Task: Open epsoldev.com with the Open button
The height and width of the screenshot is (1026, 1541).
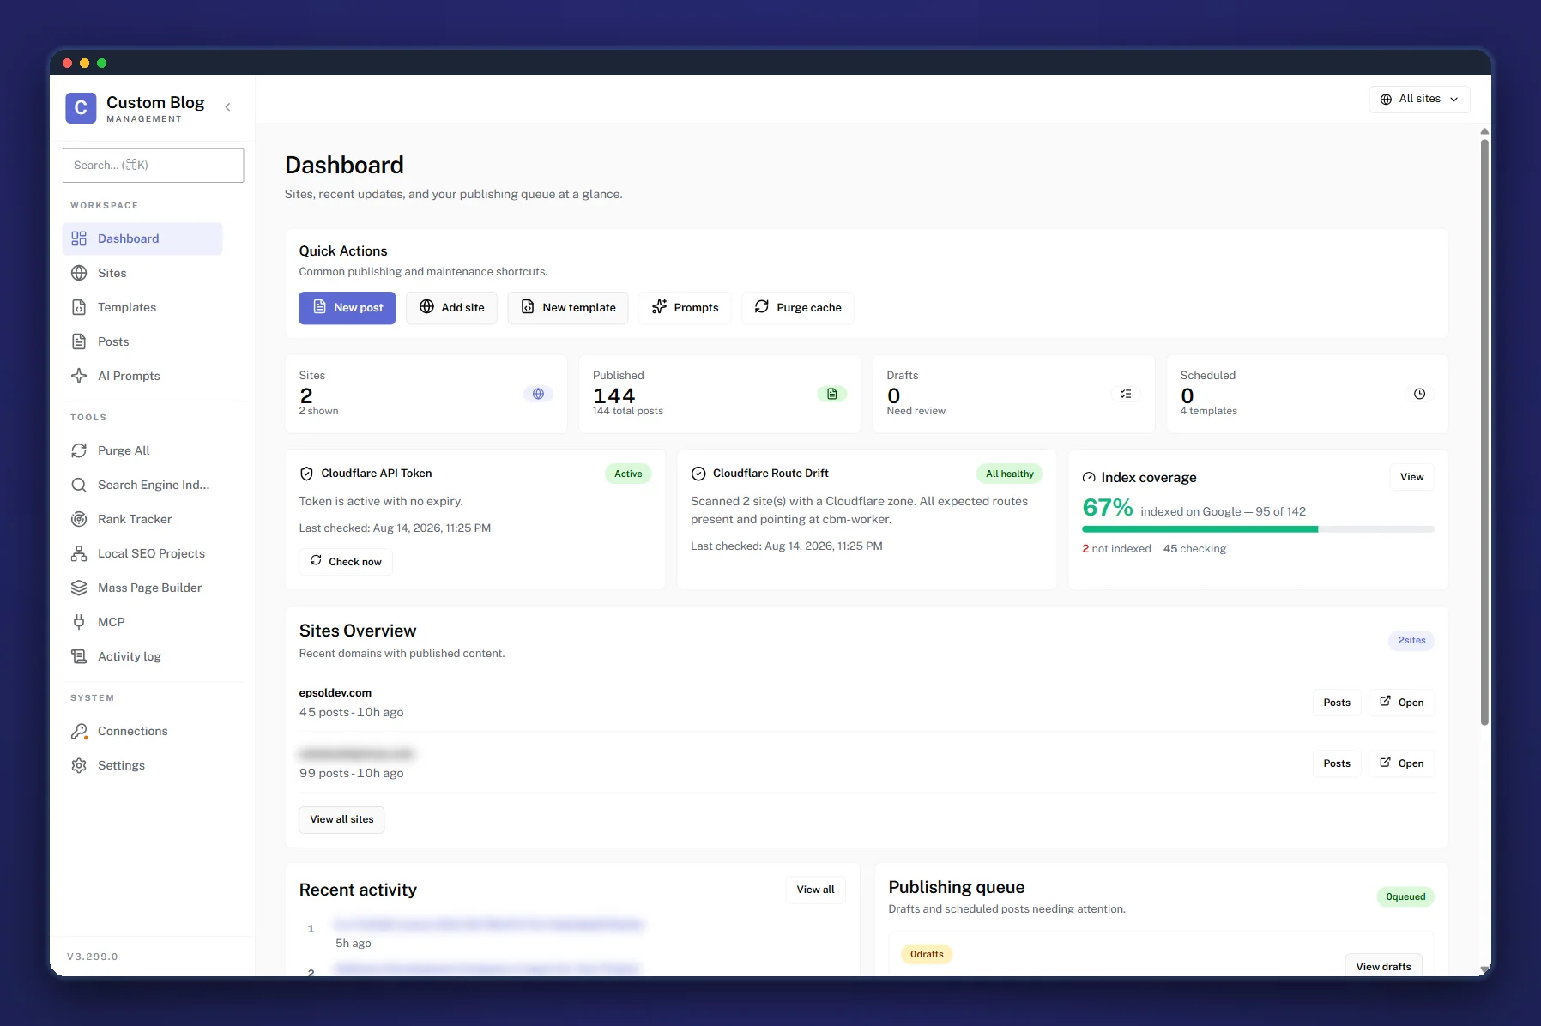Action: (1402, 703)
